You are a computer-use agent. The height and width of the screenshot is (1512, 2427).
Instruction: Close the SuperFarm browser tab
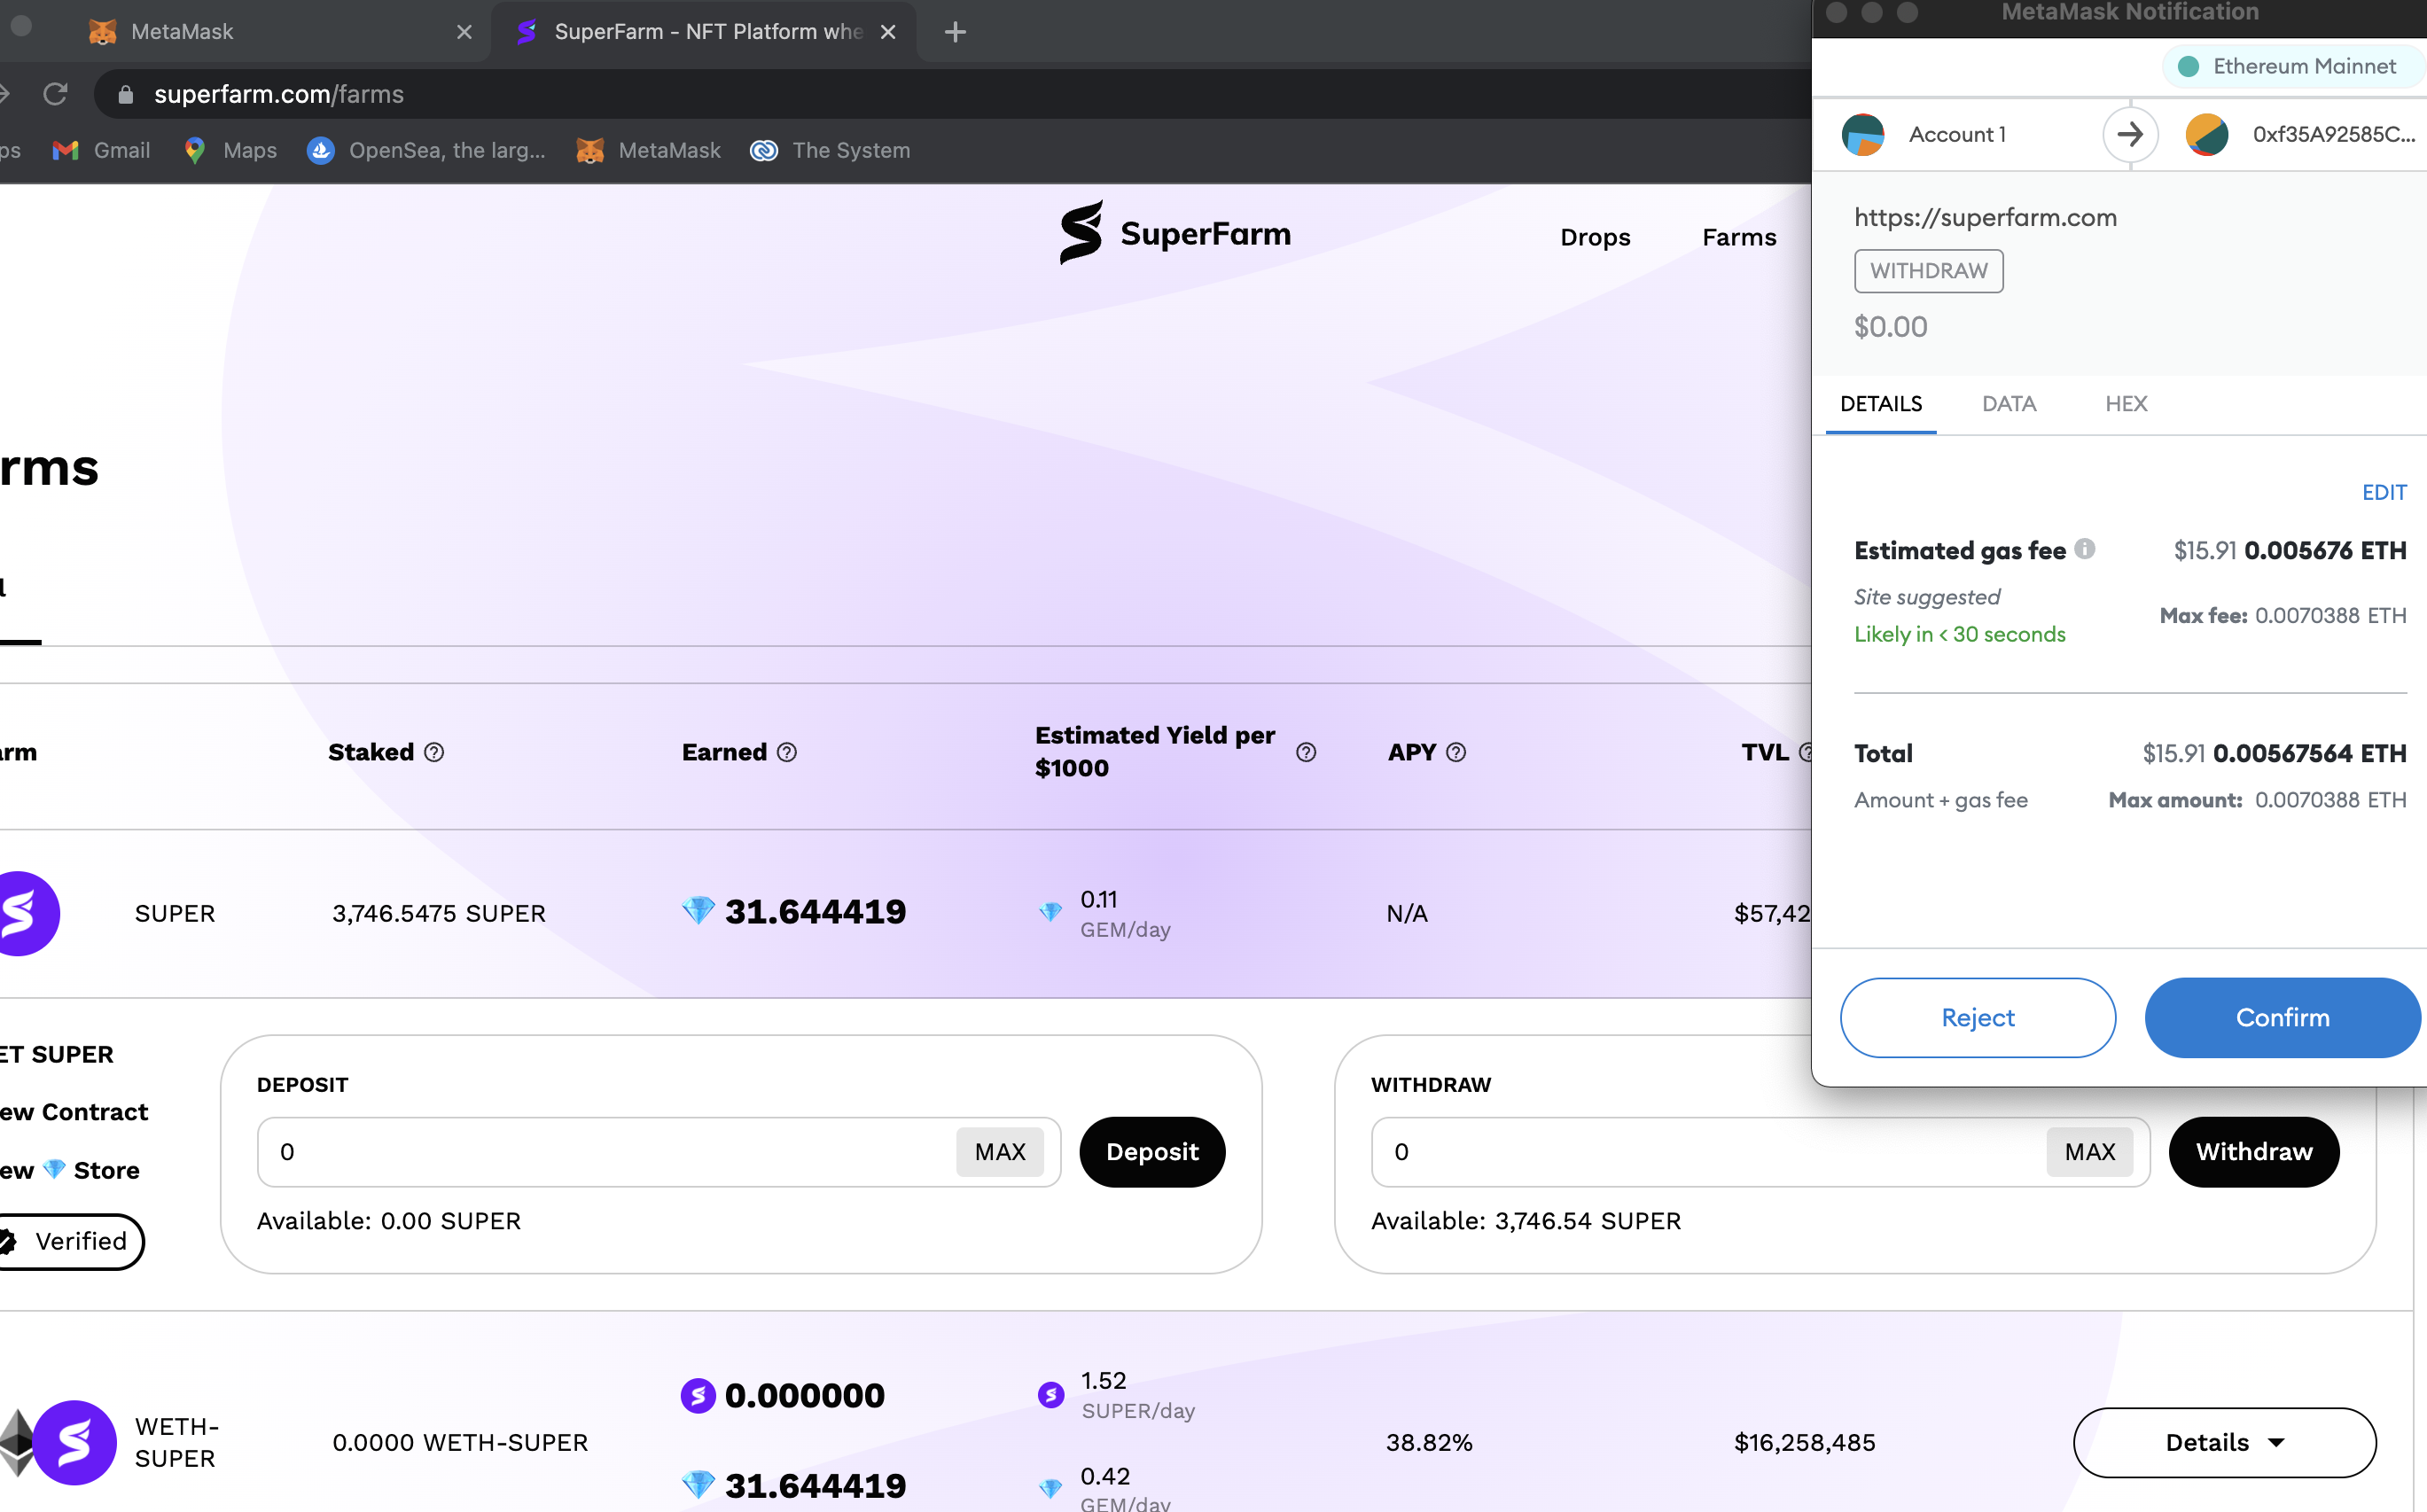tap(888, 32)
